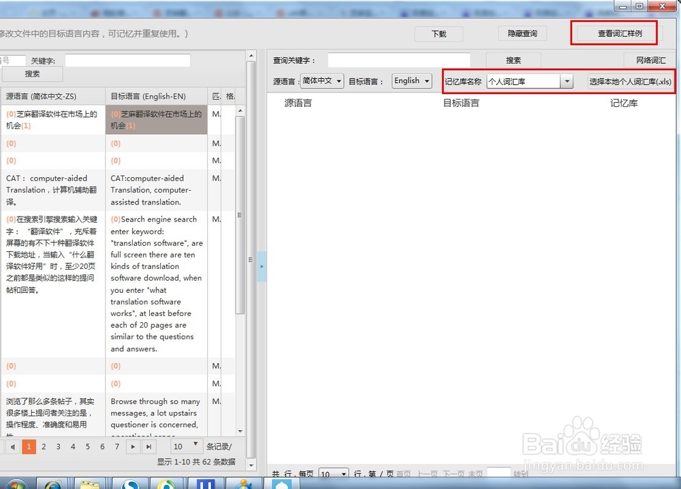
Task: Select page 7 in the pager
Action: point(117,447)
